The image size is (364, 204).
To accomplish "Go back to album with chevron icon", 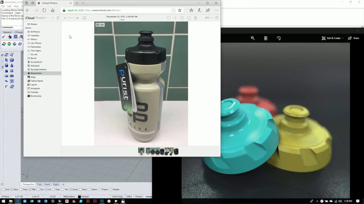I will click(53, 18).
